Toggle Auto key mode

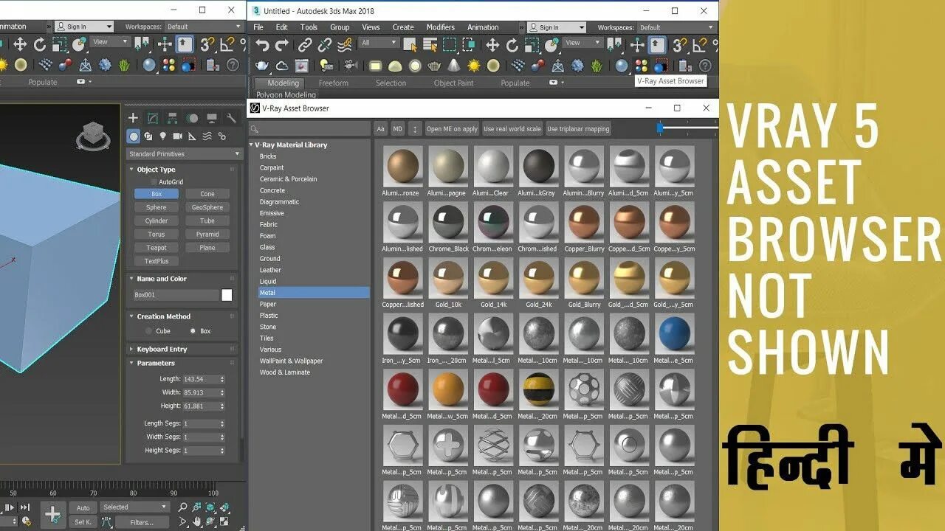coord(83,507)
